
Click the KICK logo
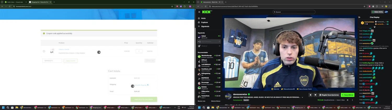pos(207,12)
